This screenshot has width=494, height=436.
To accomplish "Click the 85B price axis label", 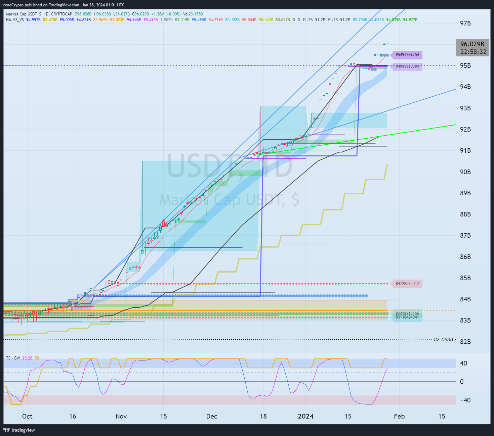I will (465, 278).
